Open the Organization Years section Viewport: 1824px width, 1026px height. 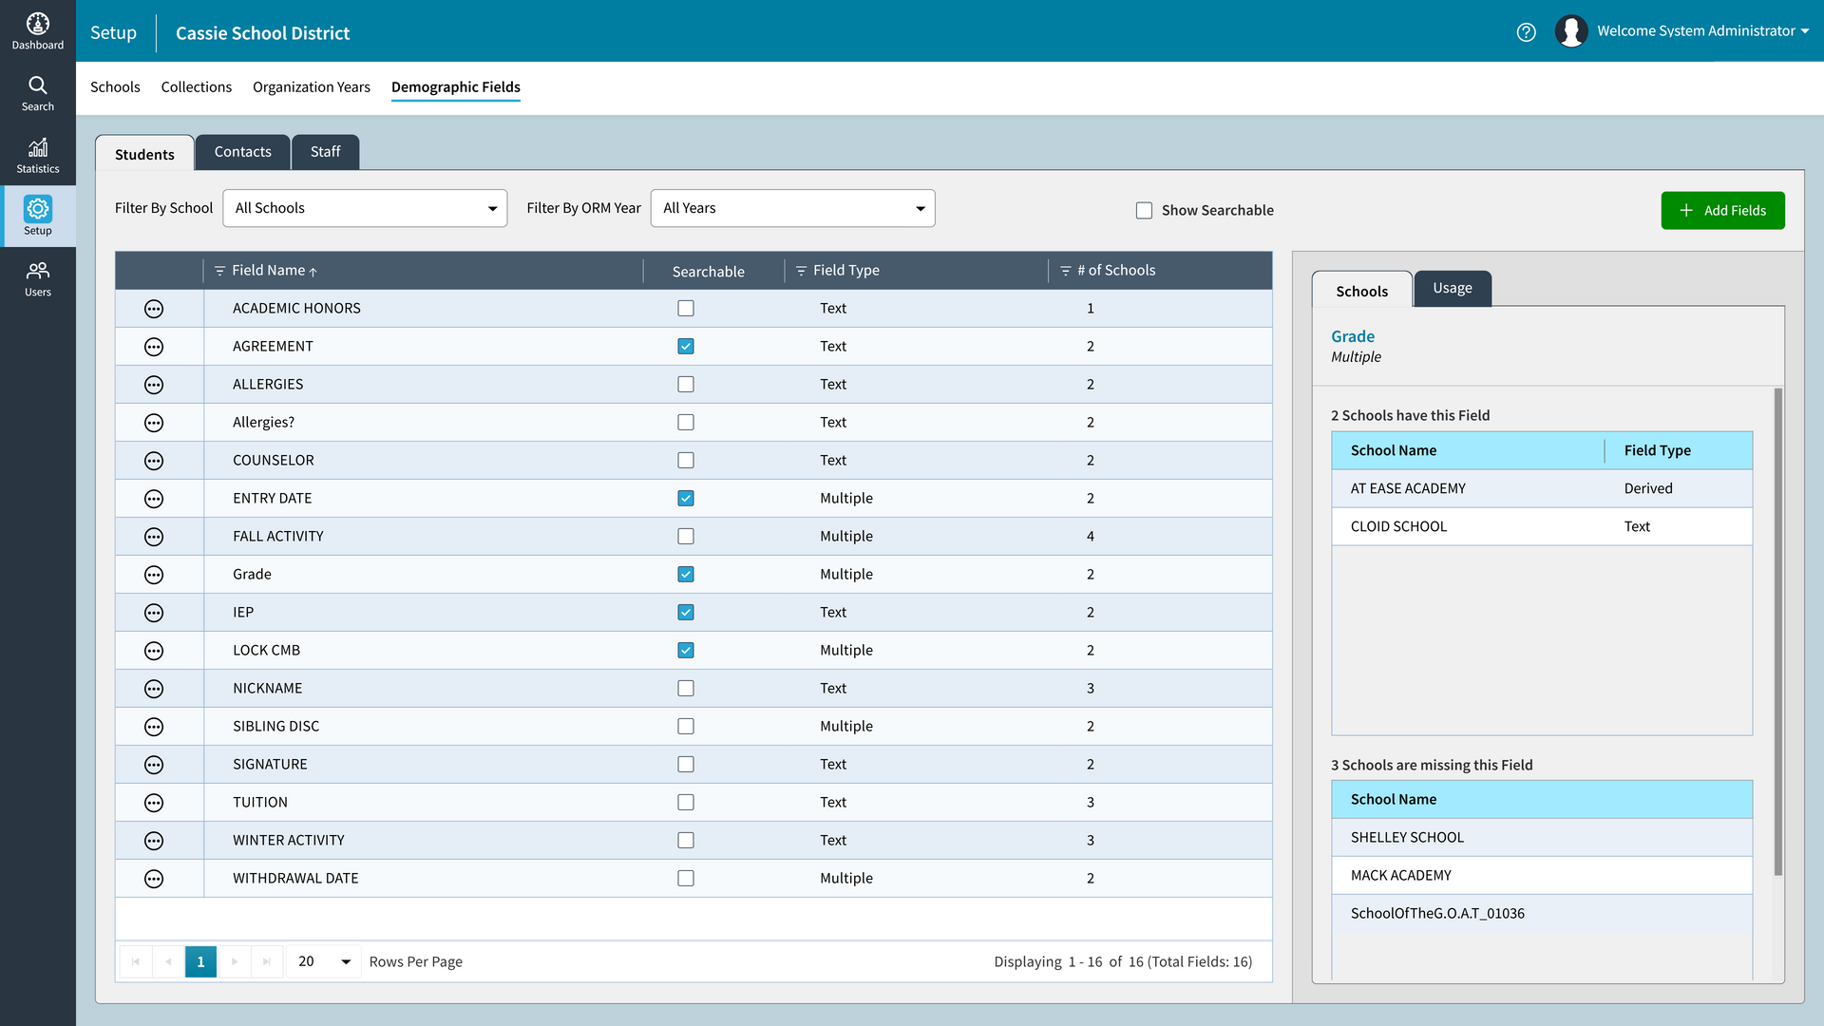(x=311, y=86)
